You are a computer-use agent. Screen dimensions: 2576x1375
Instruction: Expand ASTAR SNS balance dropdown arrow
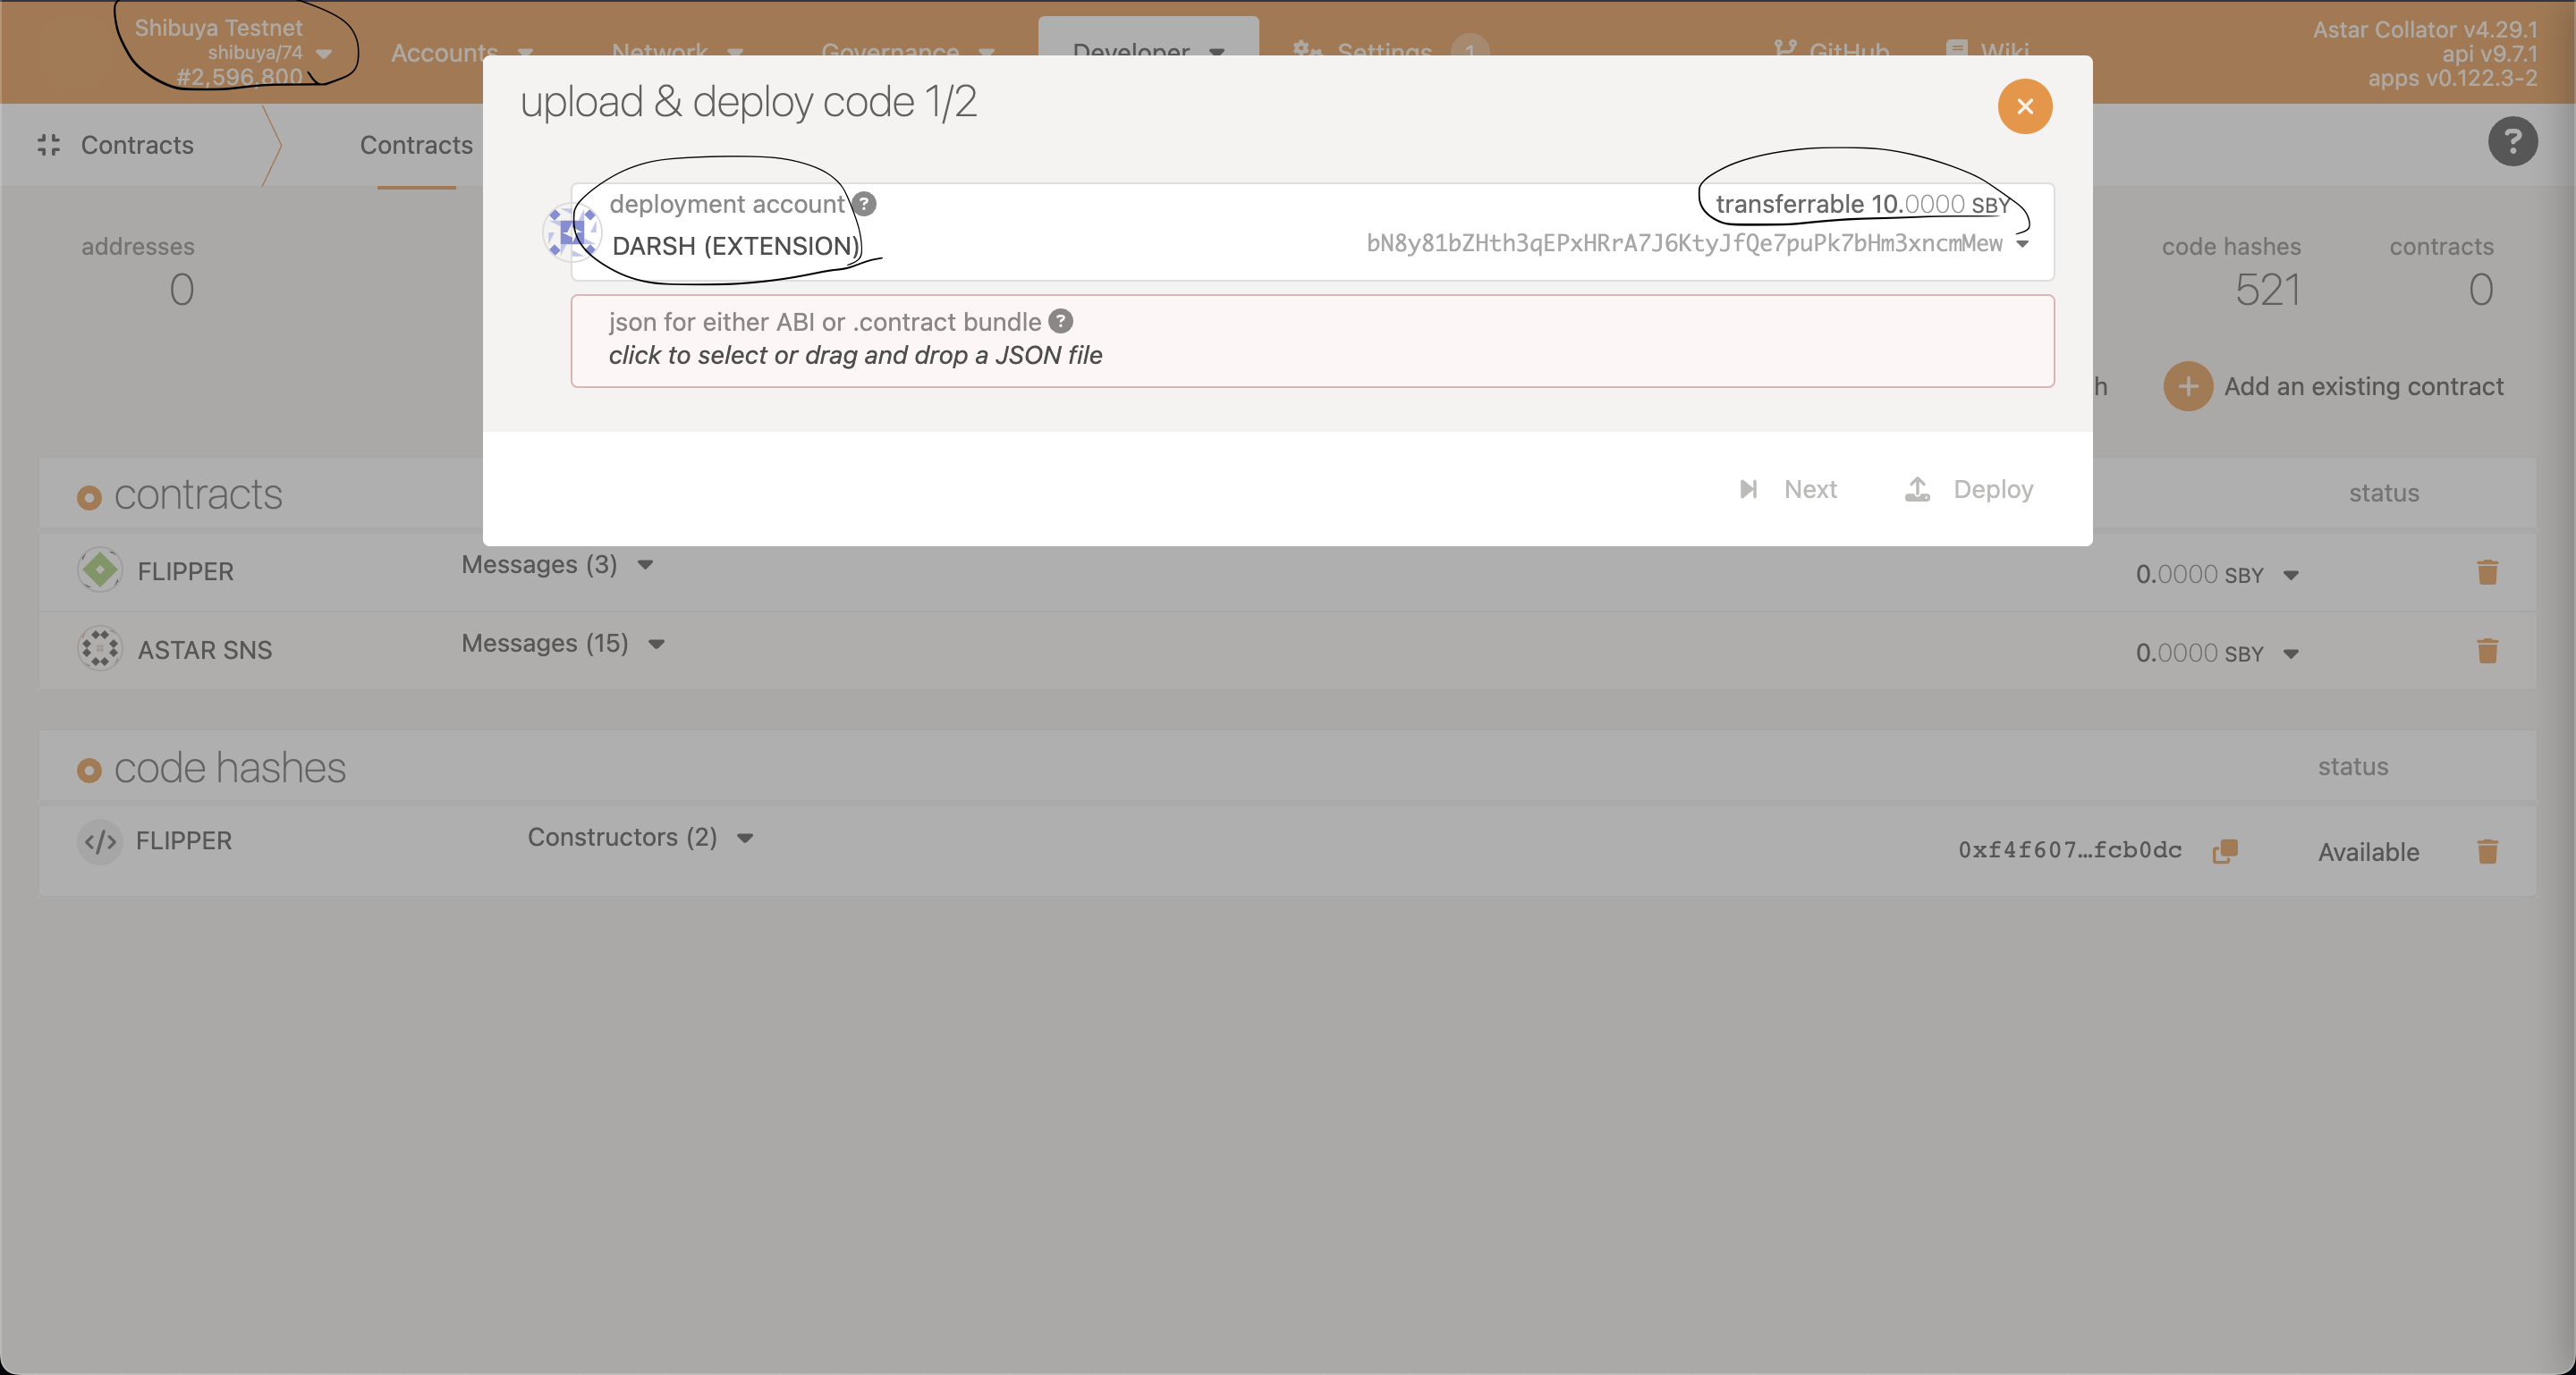pos(2290,654)
